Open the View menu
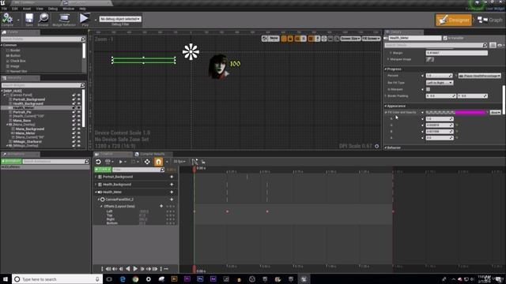This screenshot has height=284, width=506. point(40,9)
